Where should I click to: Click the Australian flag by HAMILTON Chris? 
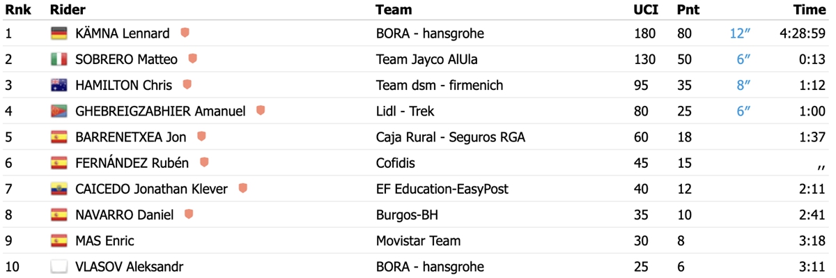pos(59,85)
